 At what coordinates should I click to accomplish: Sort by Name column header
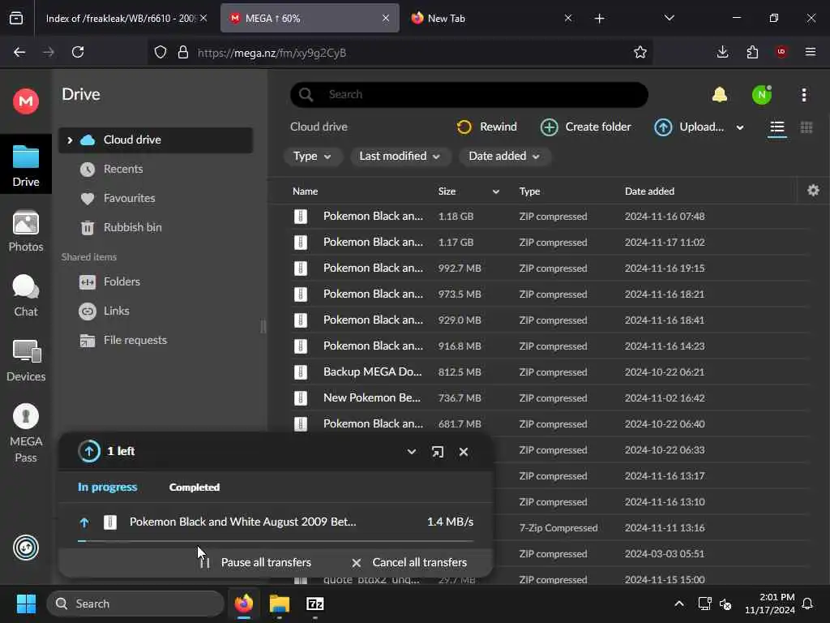[305, 191]
